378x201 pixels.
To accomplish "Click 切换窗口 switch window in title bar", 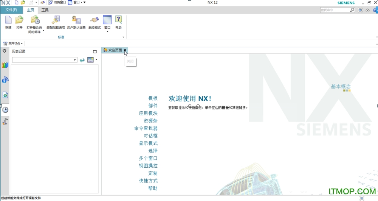I will coord(57,2).
